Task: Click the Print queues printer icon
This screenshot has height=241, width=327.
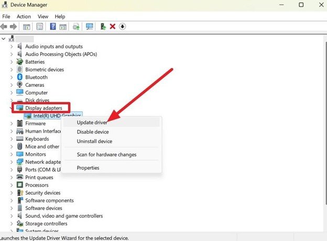Action: 19,177
